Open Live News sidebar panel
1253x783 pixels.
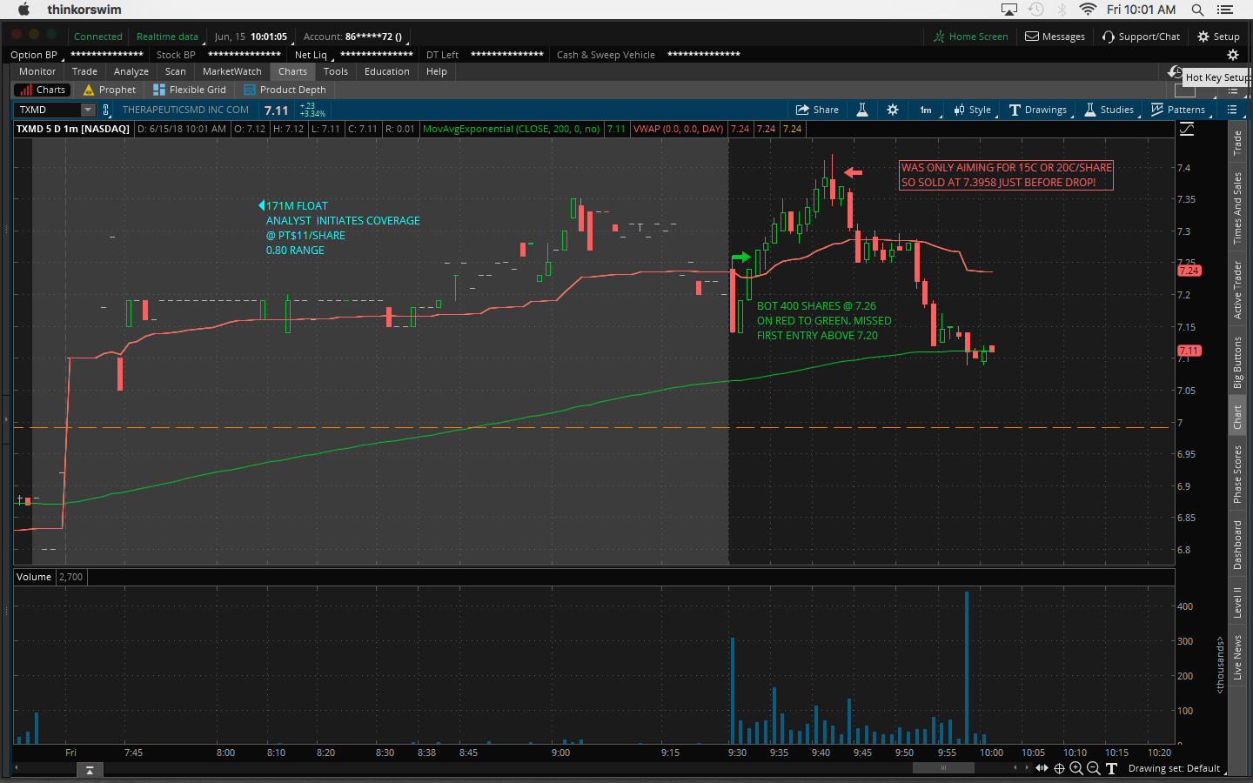pos(1237,658)
